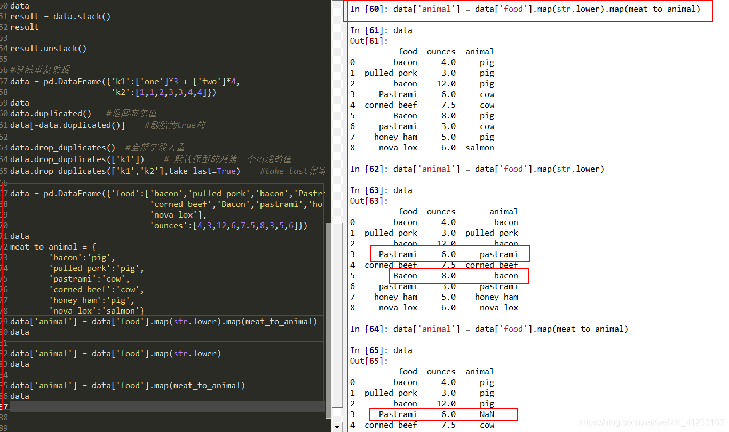Click the 'Out[61]:' label in console
This screenshot has width=729, height=432.
coord(369,41)
